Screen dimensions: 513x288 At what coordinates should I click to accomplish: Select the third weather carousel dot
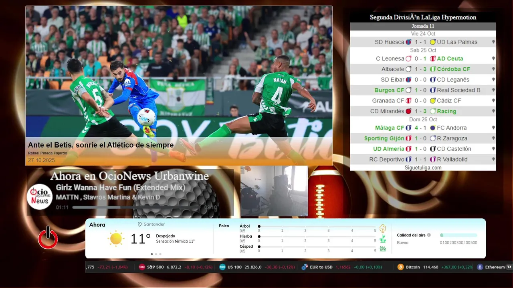(160, 254)
